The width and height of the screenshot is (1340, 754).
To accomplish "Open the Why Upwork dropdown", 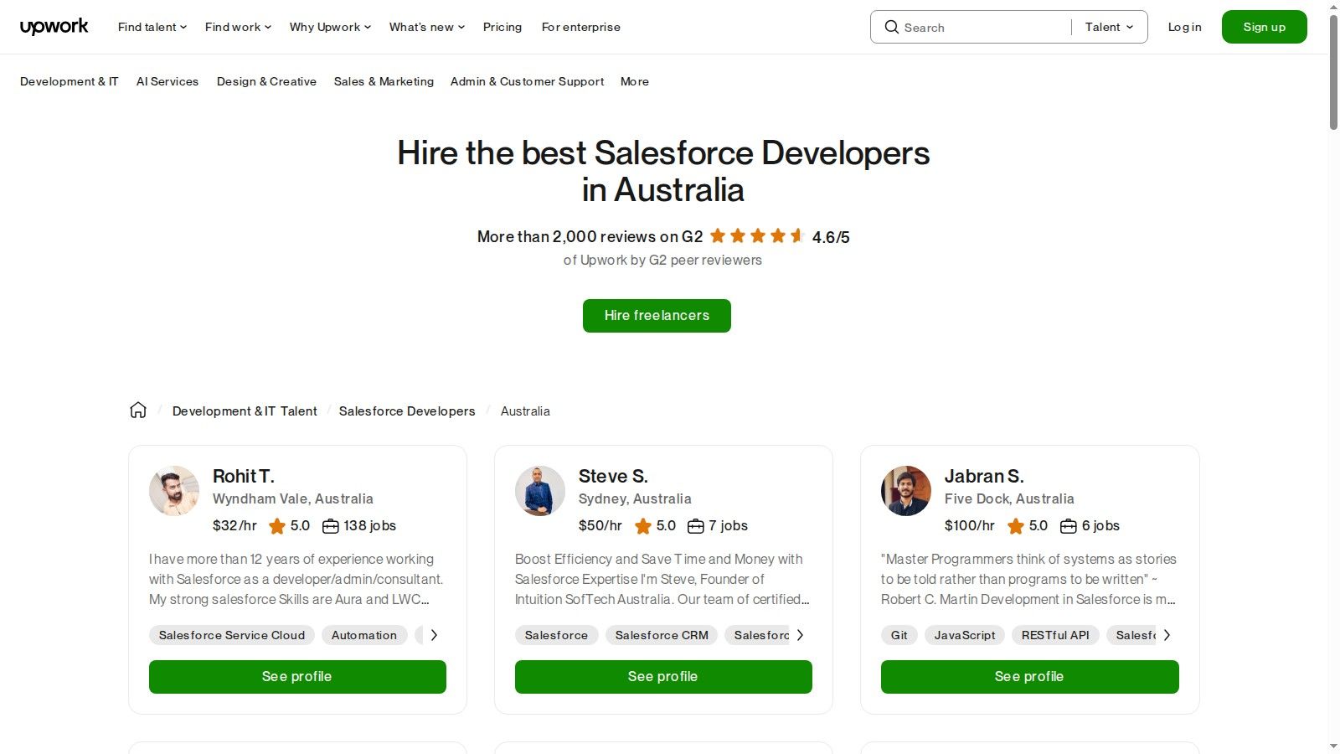I will click(329, 27).
